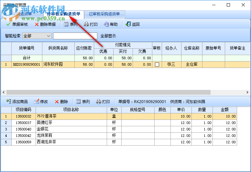Click the 主仓库 warehouse cell

192,64
